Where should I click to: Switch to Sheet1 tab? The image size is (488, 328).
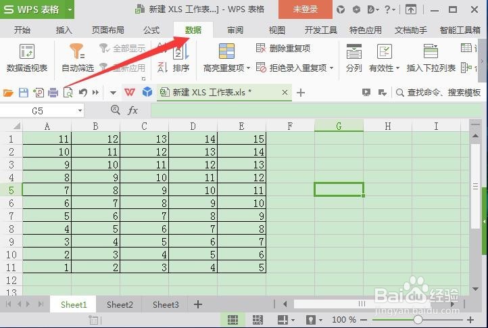coord(74,304)
